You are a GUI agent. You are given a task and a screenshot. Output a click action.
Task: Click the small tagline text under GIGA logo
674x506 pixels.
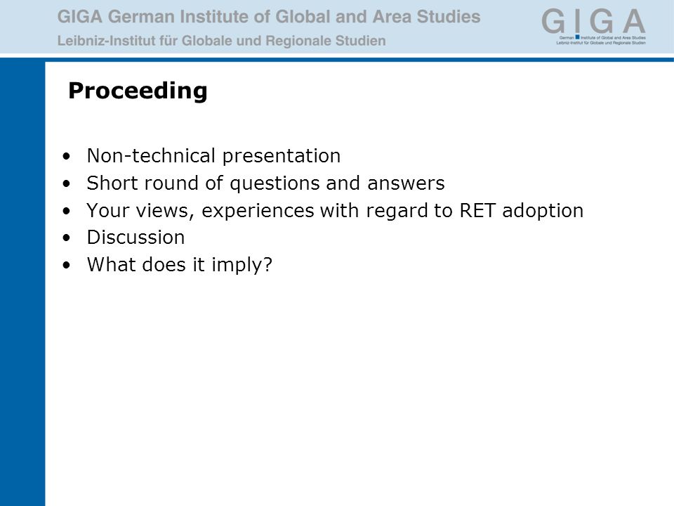coord(602,41)
